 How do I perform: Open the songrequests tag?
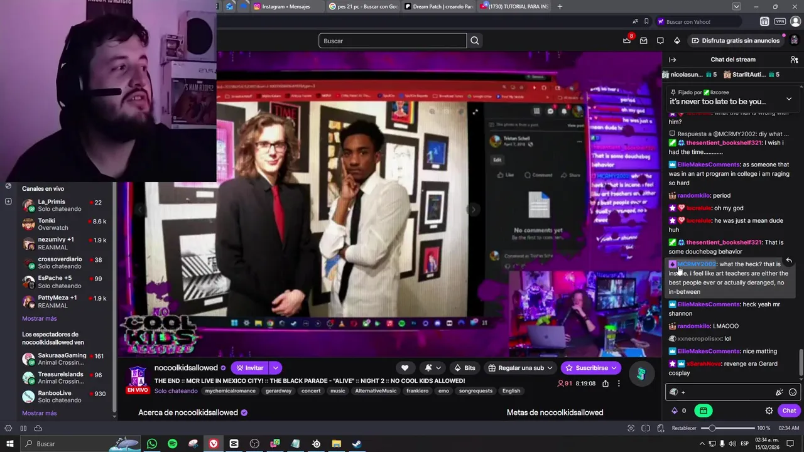pos(476,390)
